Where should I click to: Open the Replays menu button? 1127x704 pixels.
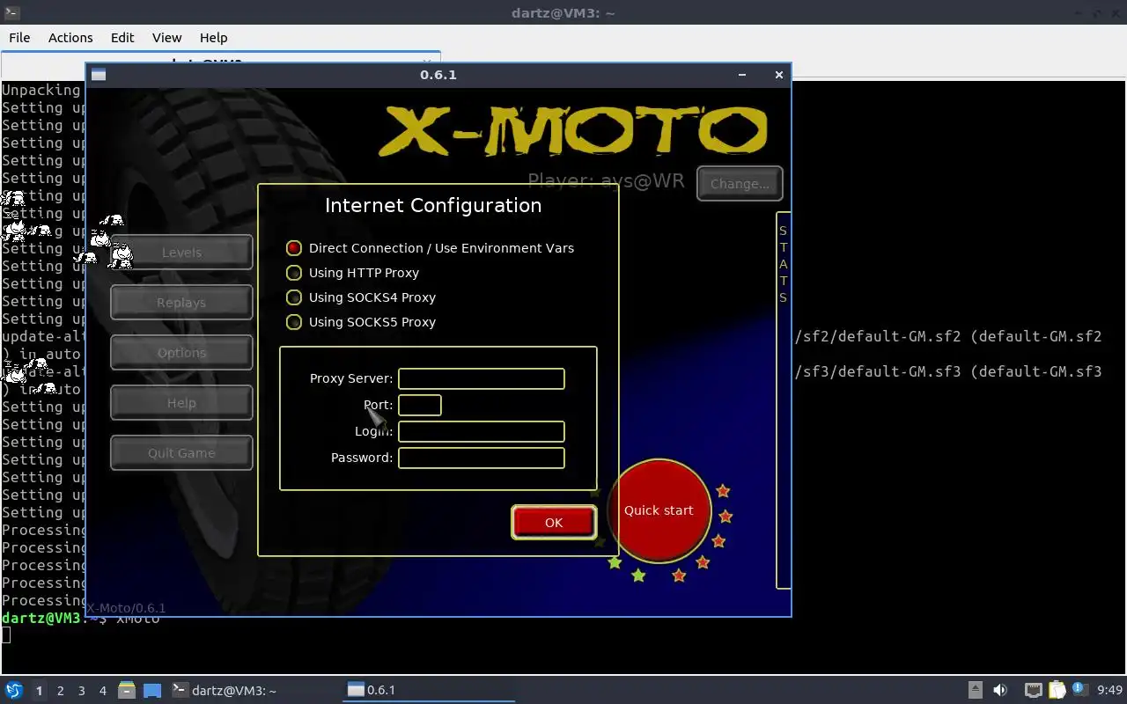click(x=181, y=303)
